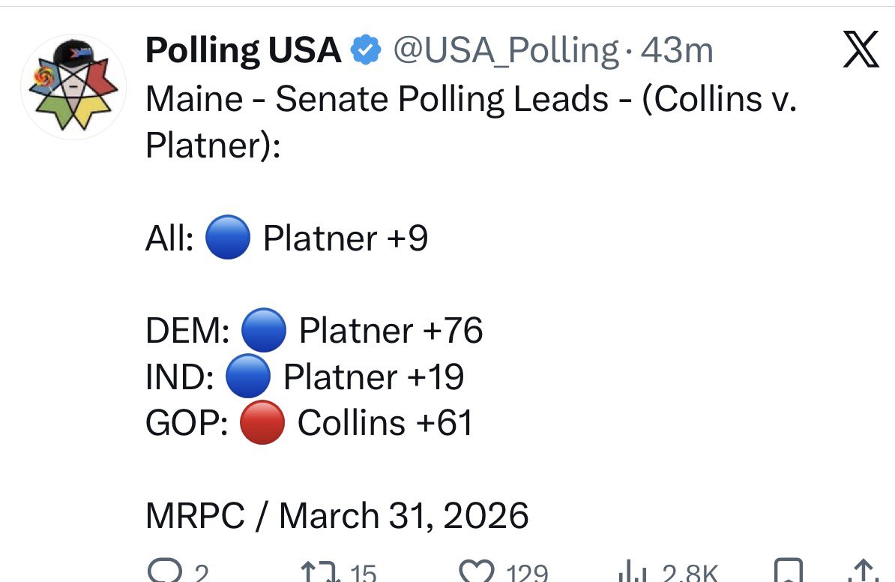The image size is (895, 582).
Task: Click the reply count of 2
Action: [200, 574]
